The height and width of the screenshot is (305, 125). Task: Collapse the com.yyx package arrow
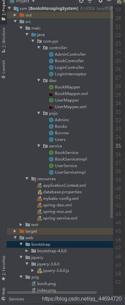(33, 41)
